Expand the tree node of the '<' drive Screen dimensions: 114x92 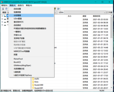(x=2, y=25)
